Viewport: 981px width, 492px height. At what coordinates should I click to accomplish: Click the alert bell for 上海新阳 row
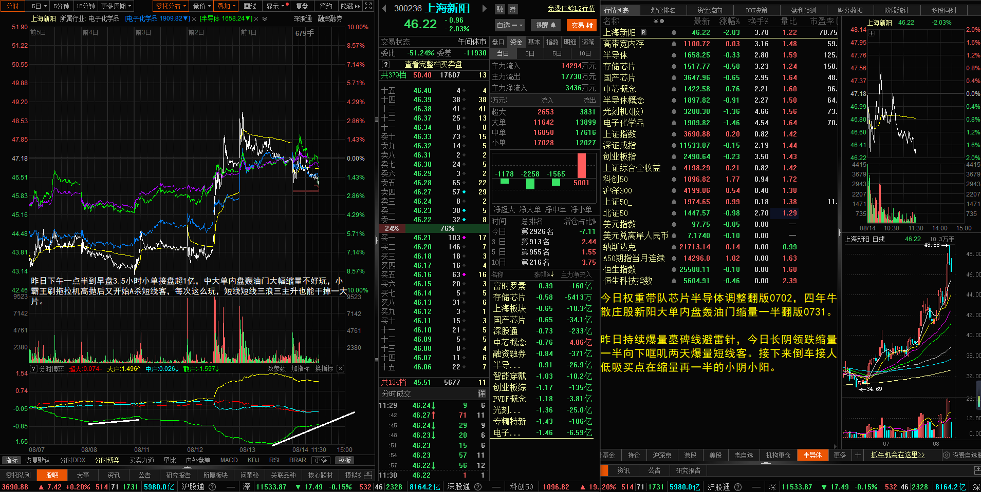tap(674, 32)
